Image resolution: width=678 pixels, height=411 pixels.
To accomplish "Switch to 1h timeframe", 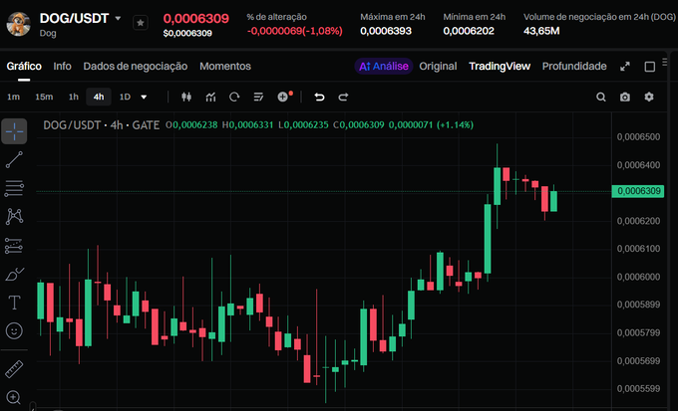I will click(74, 97).
